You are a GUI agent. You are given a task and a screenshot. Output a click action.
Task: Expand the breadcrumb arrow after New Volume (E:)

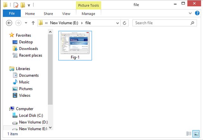[82, 23]
